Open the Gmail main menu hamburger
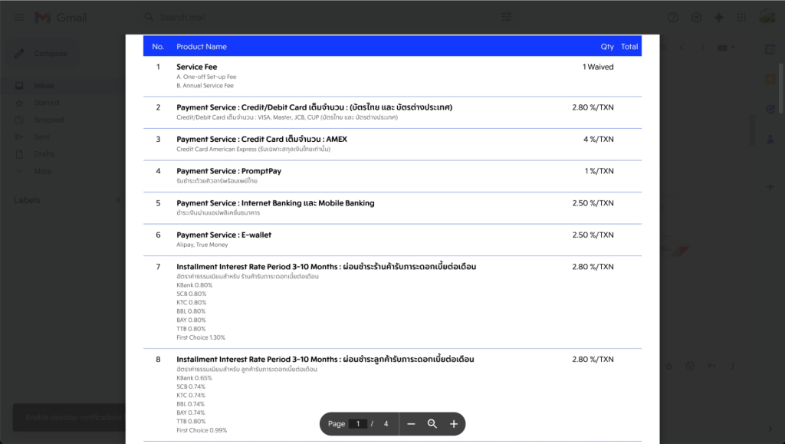785x444 pixels. coord(19,18)
